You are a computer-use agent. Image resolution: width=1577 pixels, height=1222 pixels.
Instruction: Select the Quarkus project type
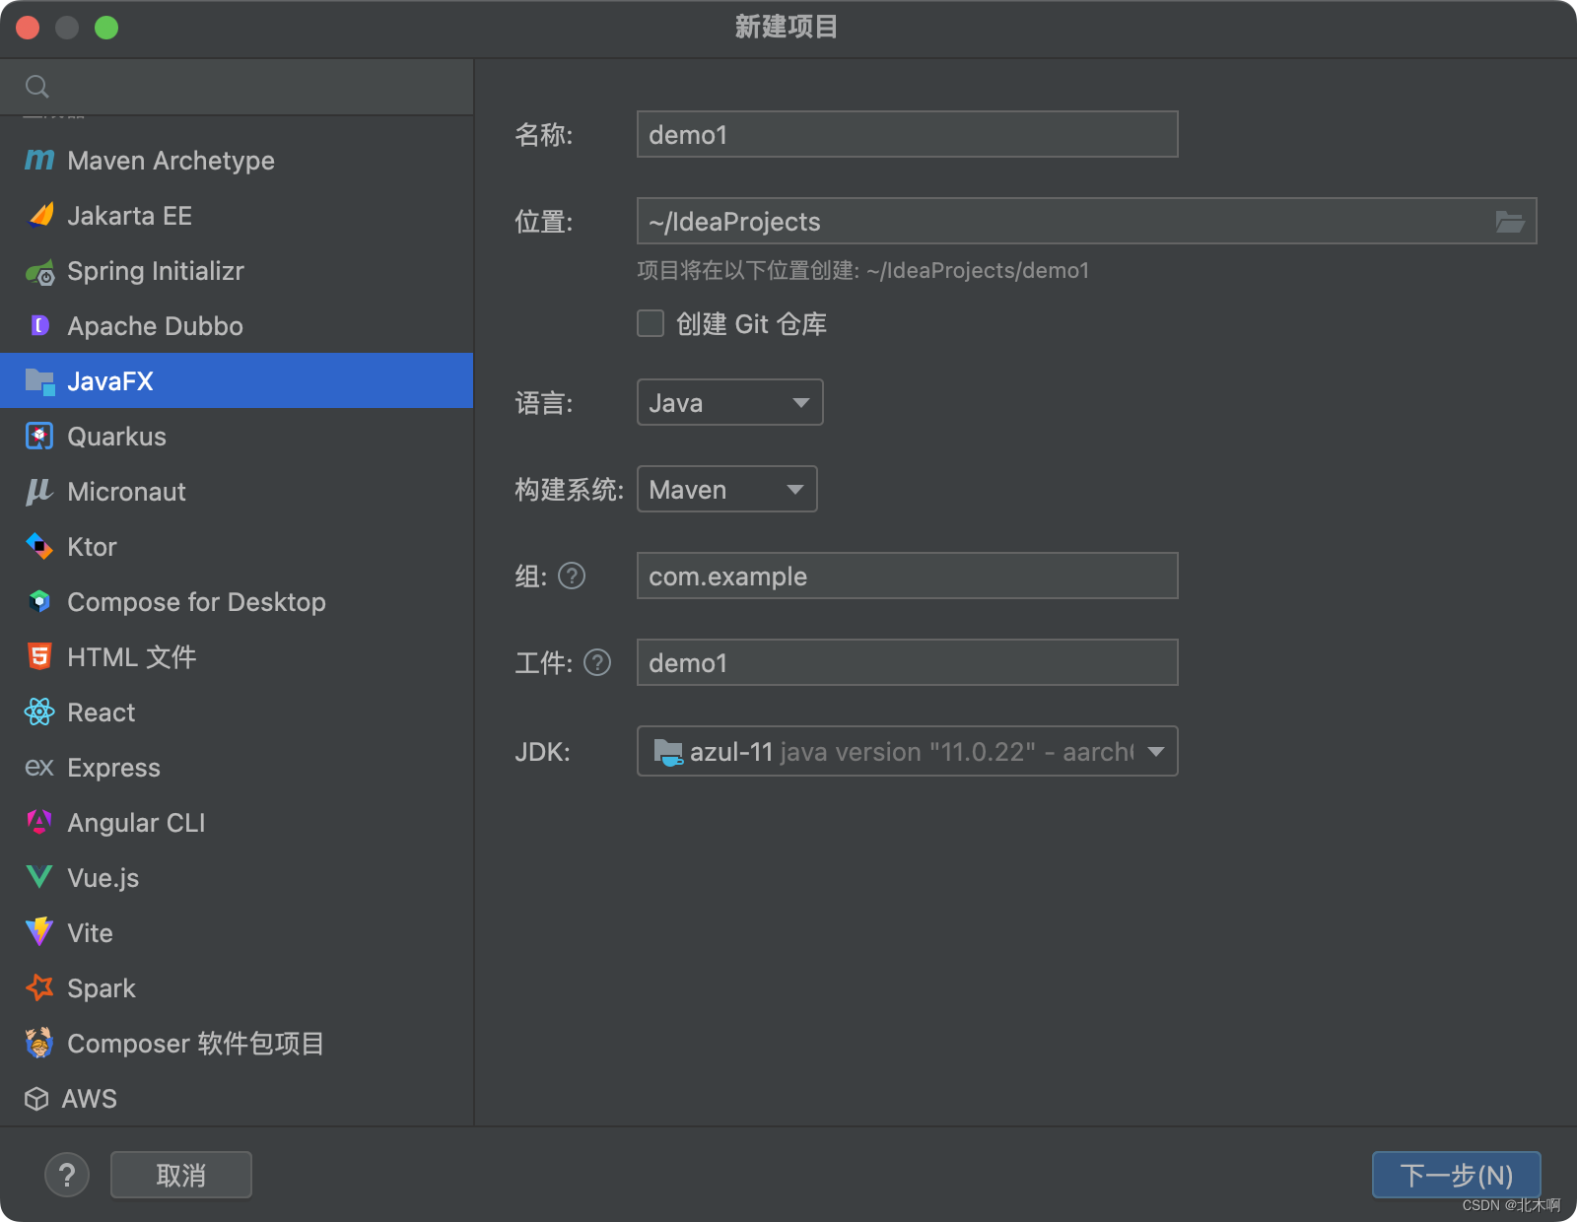[x=237, y=436]
